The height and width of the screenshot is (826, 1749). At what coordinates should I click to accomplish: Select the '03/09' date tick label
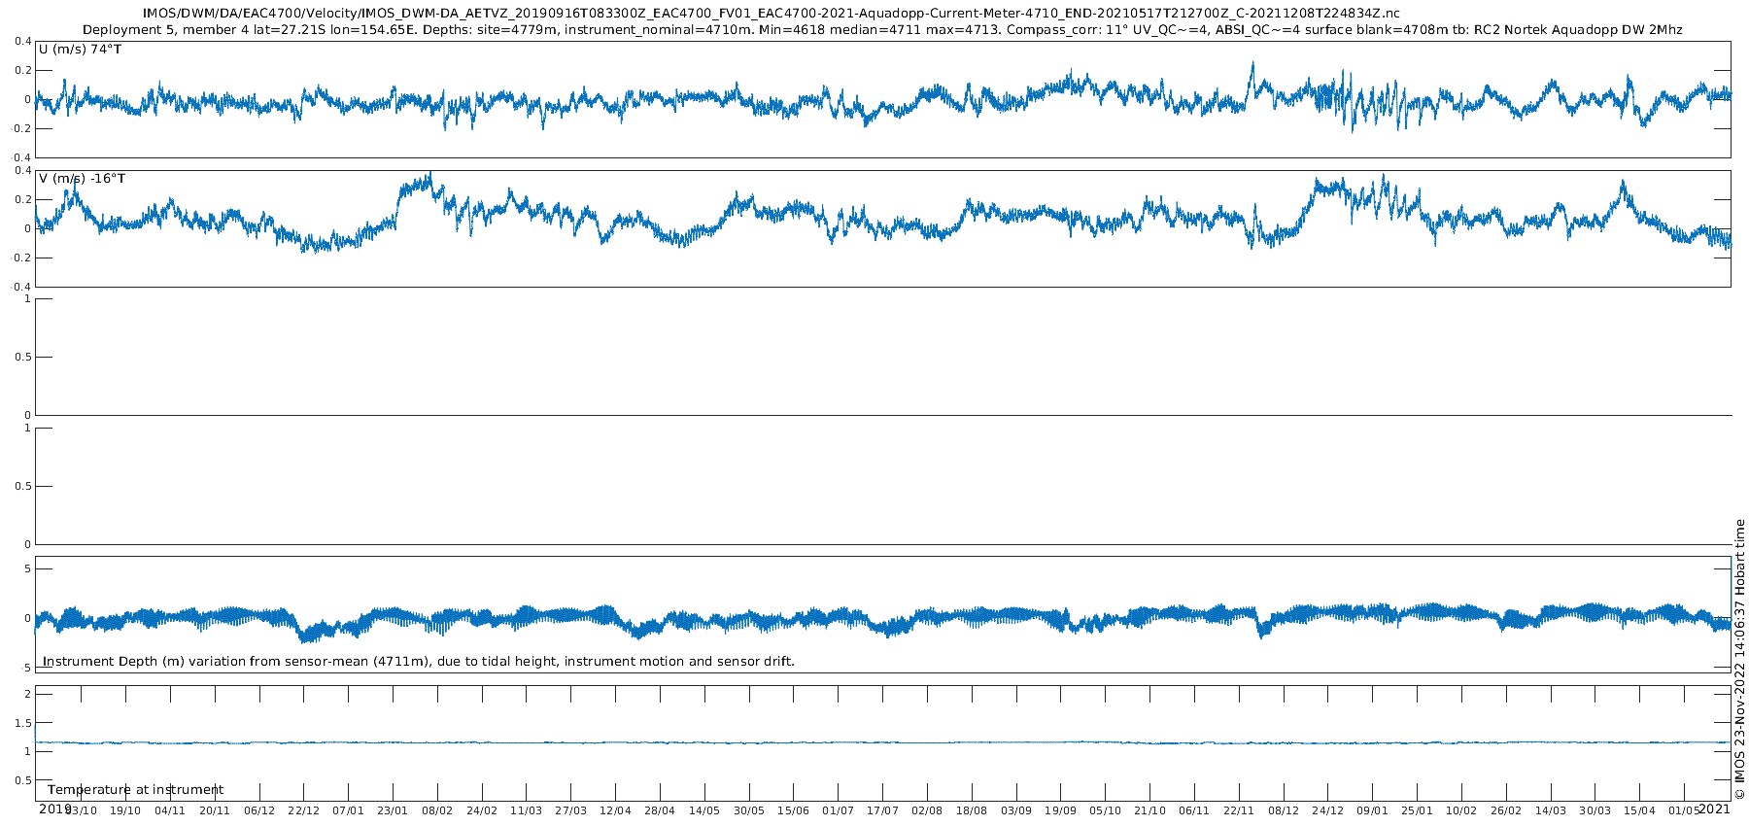pyautogui.click(x=1016, y=810)
